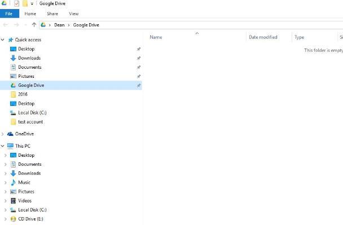Select the This PC computer icon
The width and height of the screenshot is (343, 225).
pos(10,146)
